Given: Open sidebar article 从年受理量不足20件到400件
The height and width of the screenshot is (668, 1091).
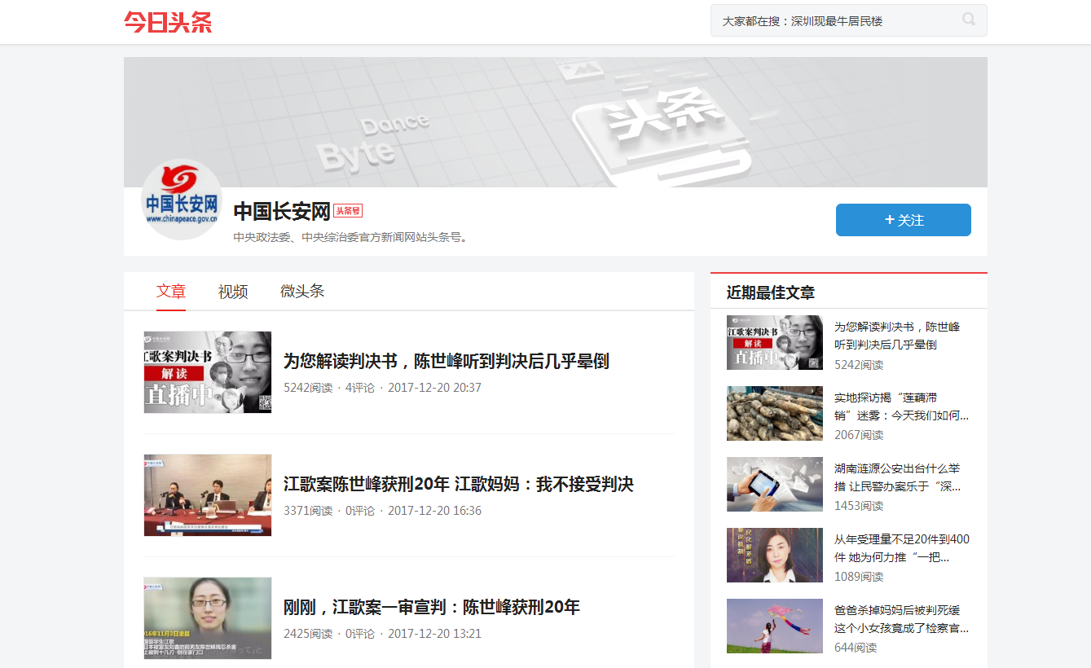Looking at the screenshot, I should coord(901,548).
